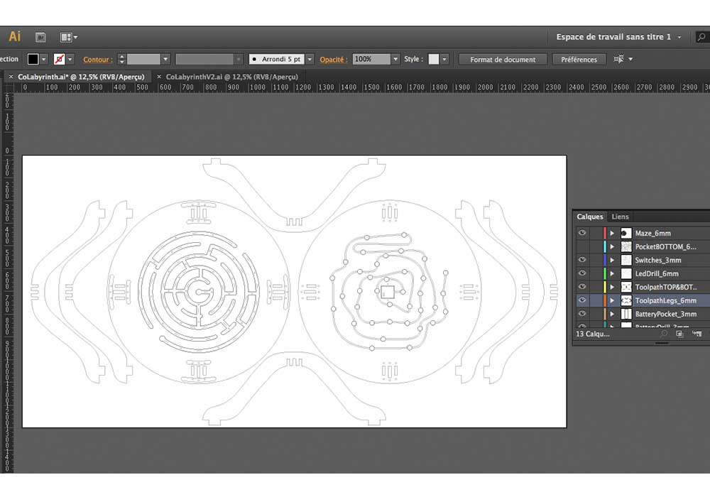Click the circular maze drawing on the artboard

tap(199, 292)
